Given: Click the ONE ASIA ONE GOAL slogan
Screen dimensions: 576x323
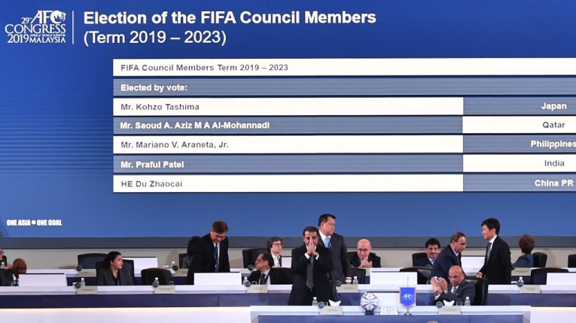Looking at the screenshot, I should 34,223.
